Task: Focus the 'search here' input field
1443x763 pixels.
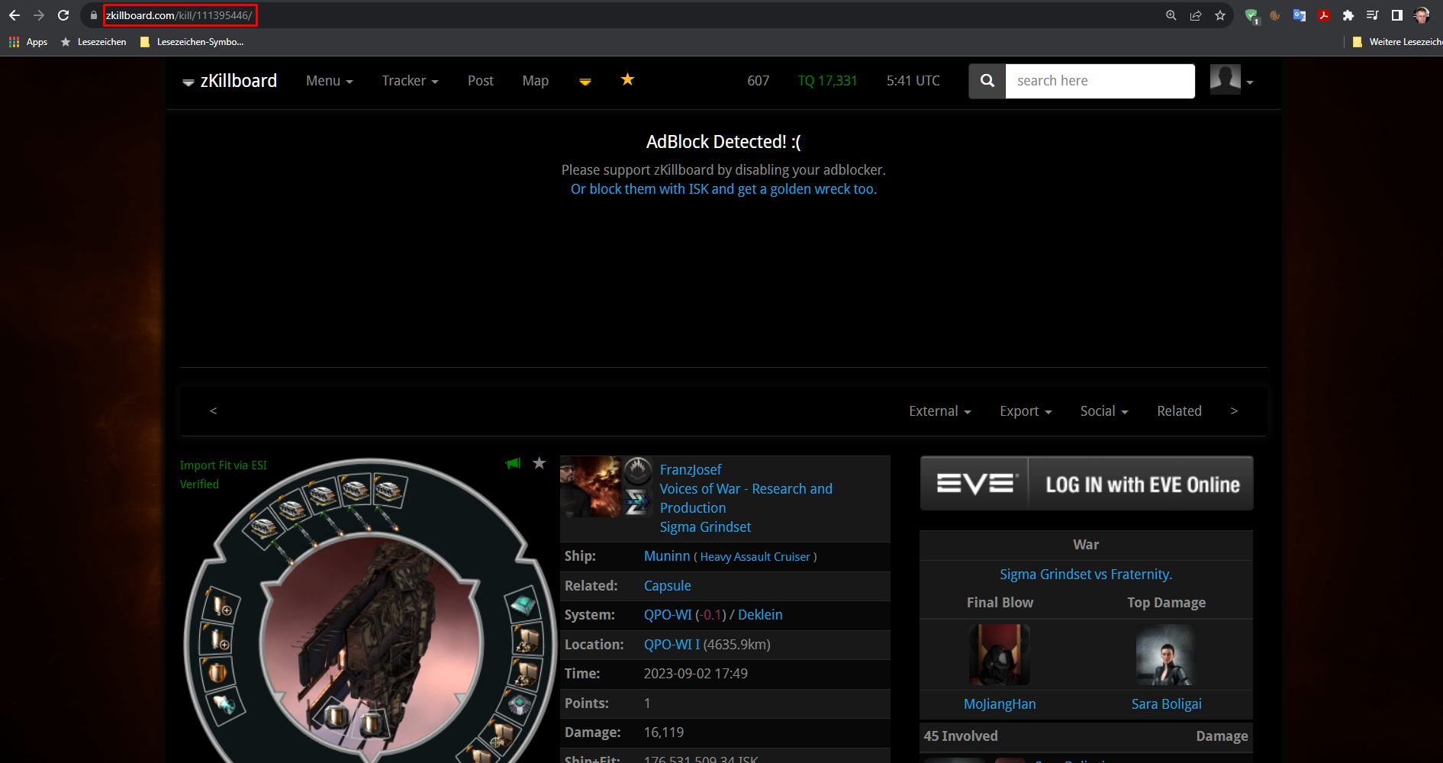Action: 1100,81
